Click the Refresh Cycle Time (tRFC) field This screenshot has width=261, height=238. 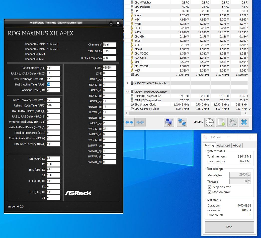pos(53,105)
